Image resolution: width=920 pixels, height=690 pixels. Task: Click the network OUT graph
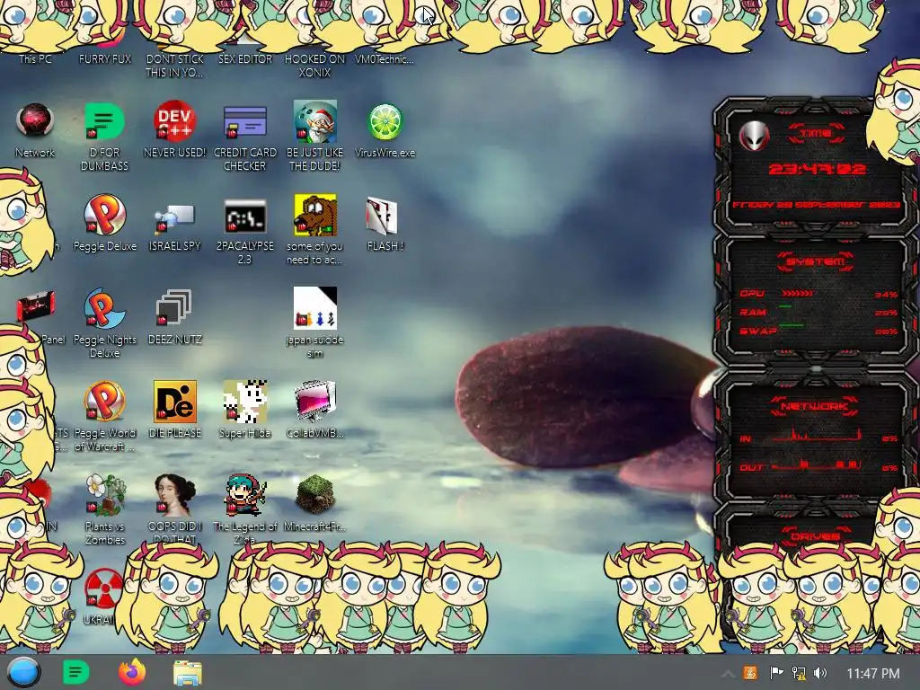[816, 465]
